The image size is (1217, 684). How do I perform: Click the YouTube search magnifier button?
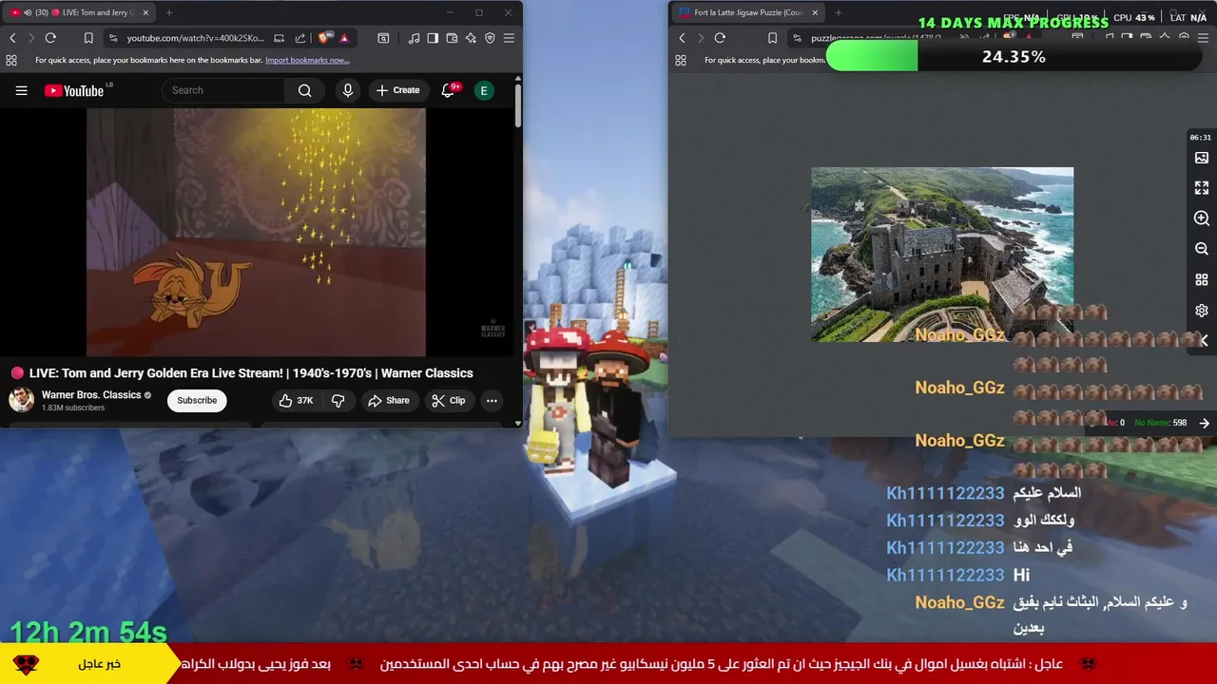[x=304, y=90]
